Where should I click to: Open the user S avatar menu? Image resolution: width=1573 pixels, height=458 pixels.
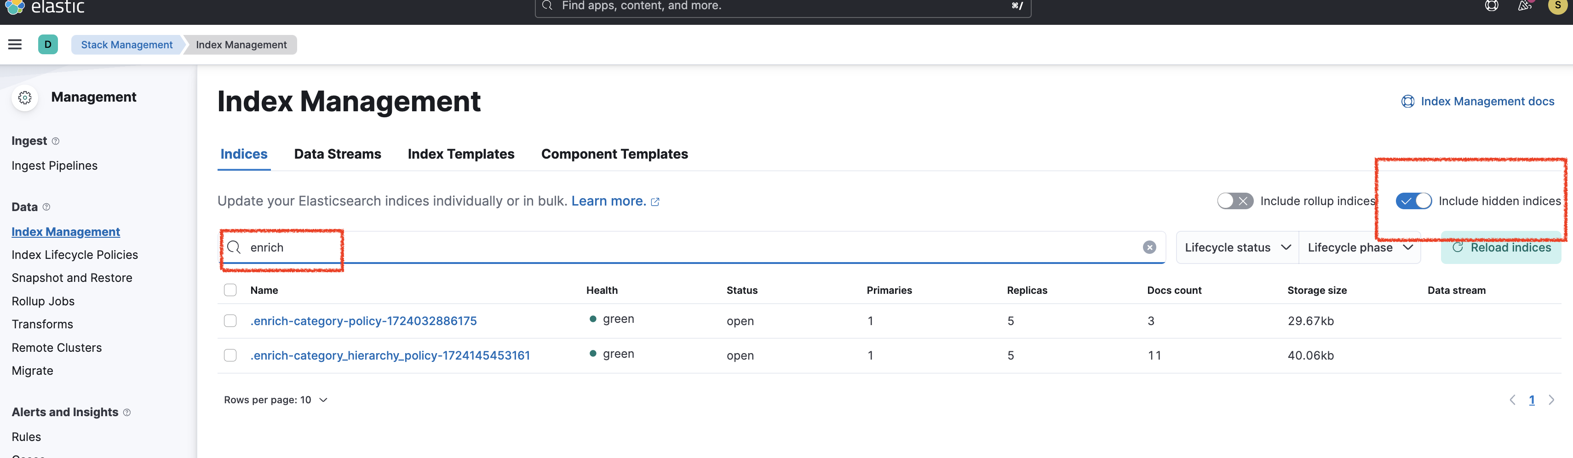tap(1558, 6)
